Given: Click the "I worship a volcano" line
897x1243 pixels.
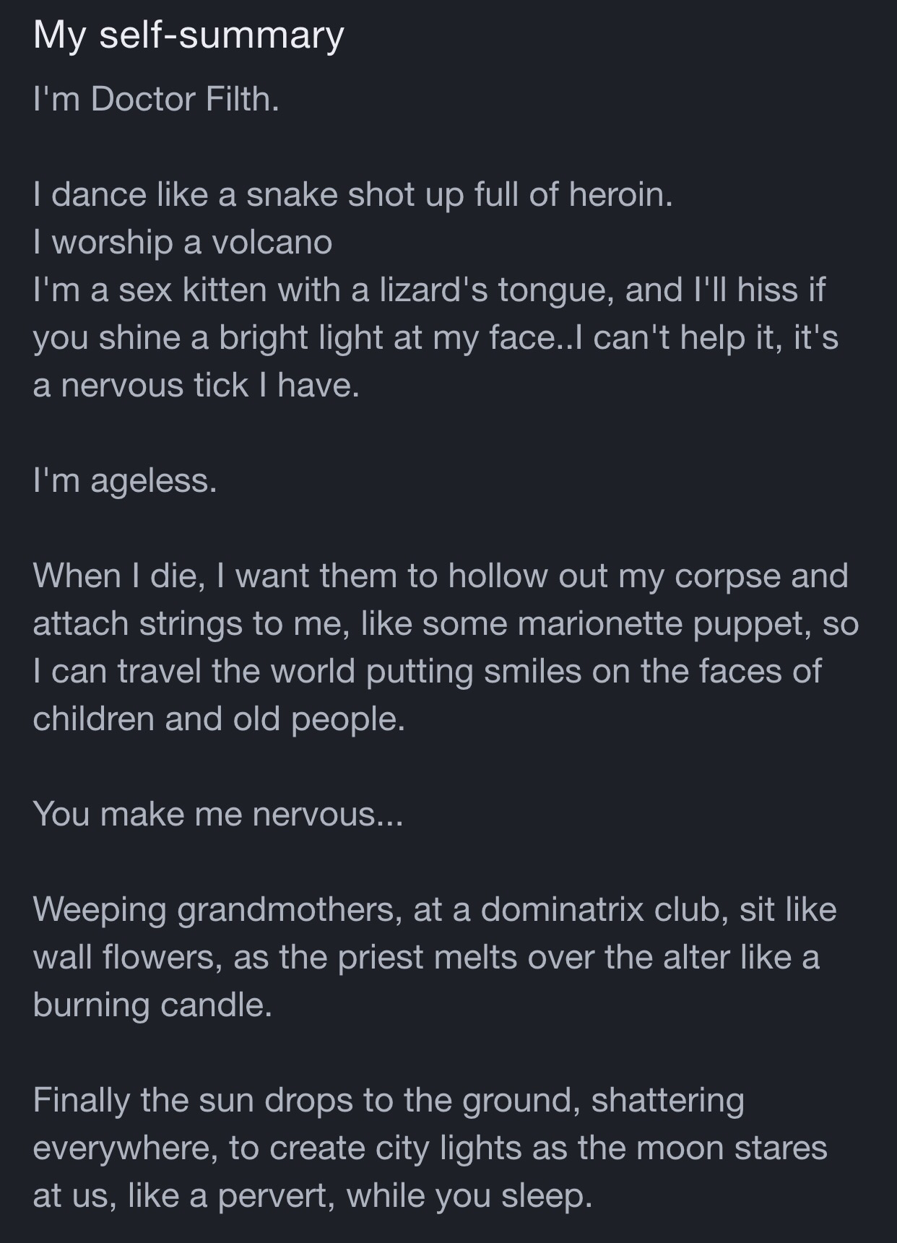Looking at the screenshot, I should tap(183, 242).
